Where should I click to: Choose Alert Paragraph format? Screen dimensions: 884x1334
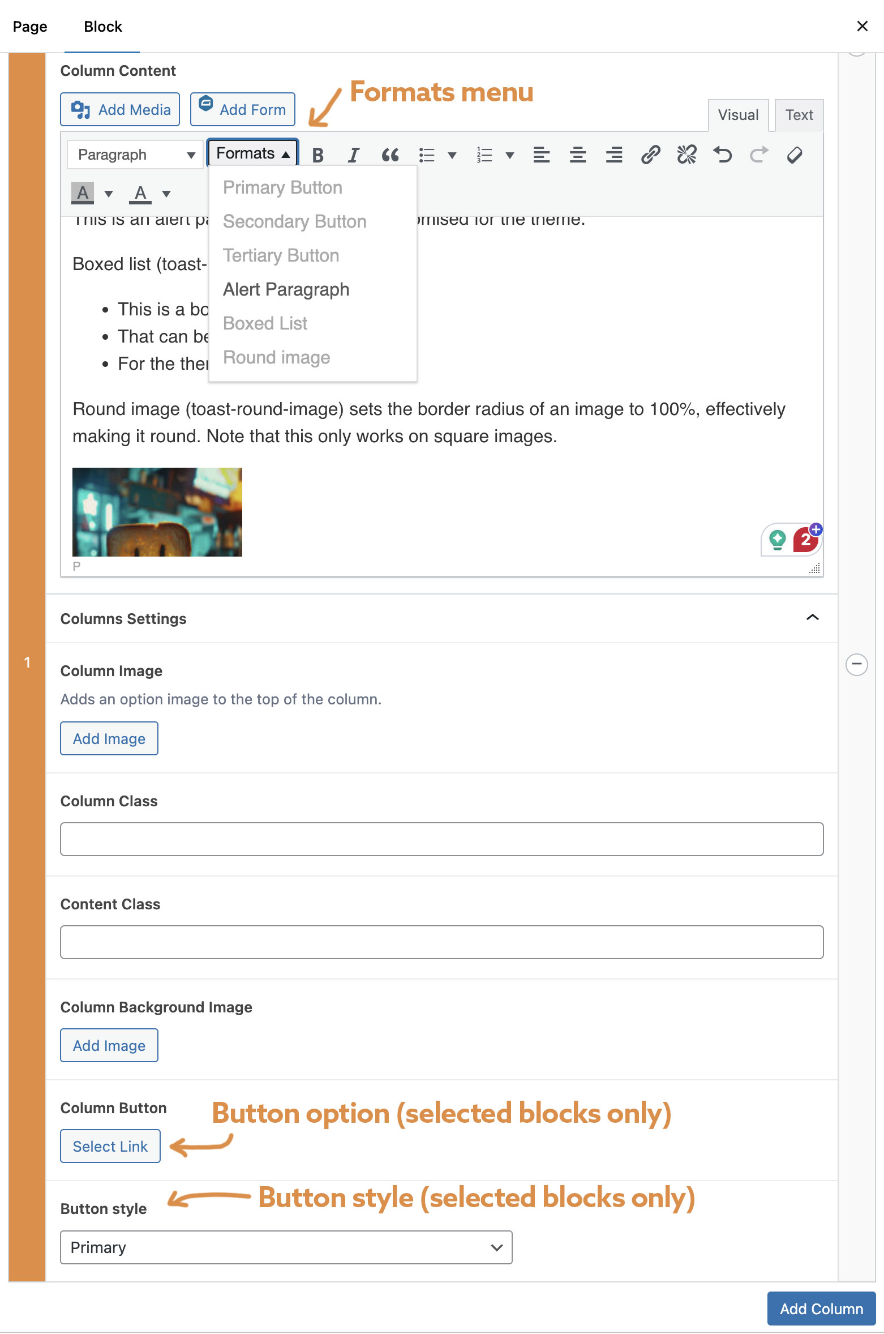[x=313, y=289]
